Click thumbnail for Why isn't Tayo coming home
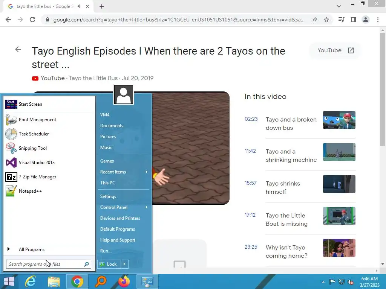Viewport: 386px width, 289px height. (339, 248)
